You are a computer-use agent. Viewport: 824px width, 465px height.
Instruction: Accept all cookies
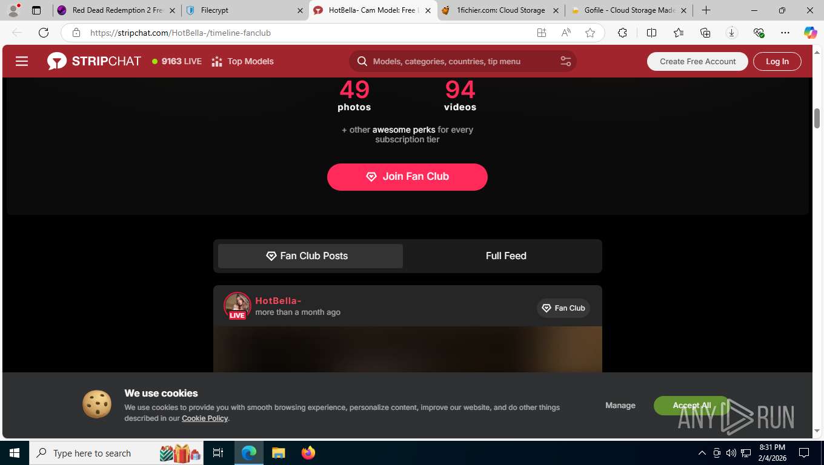click(692, 406)
